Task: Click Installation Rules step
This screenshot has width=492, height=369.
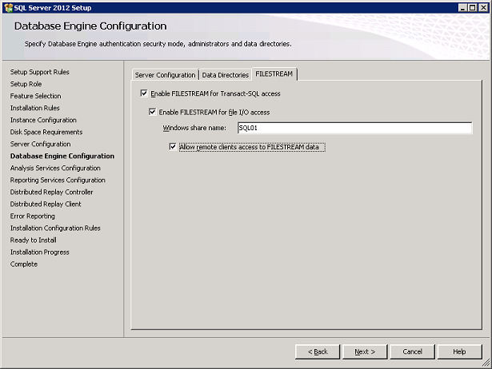Action: pyautogui.click(x=35, y=108)
